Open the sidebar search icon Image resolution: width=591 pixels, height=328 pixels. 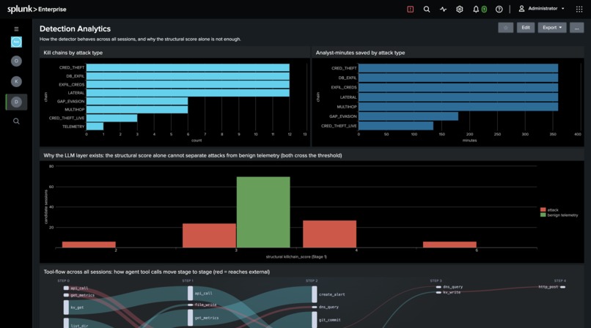coord(16,121)
